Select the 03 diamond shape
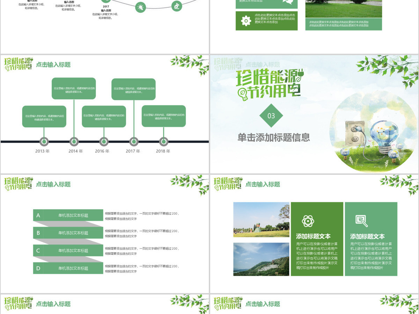419x314 pixels. [271, 116]
